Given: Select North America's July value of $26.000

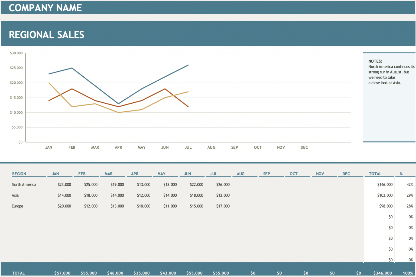Looking at the screenshot, I should point(222,184).
